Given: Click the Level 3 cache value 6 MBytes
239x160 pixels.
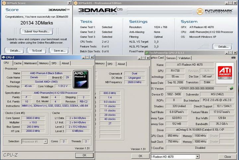Looking at the screenshot, I should 78,131.
